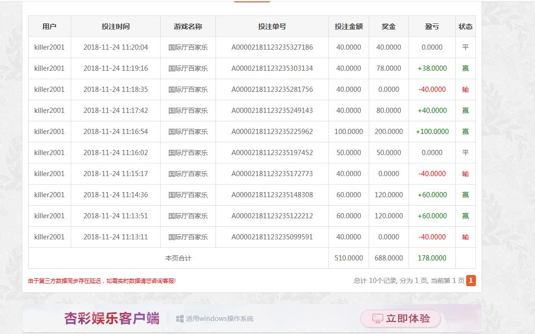Click the total prize 688.0000
Image resolution: width=535 pixels, height=334 pixels.
pyautogui.click(x=389, y=258)
